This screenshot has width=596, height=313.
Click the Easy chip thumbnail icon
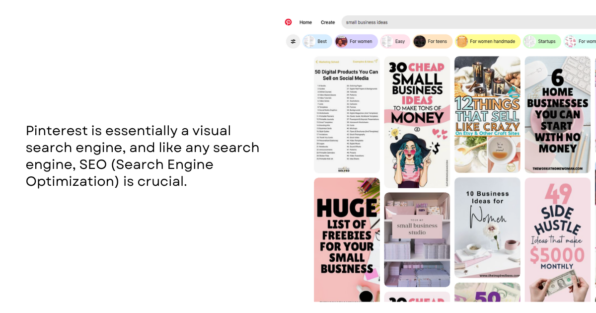(388, 41)
